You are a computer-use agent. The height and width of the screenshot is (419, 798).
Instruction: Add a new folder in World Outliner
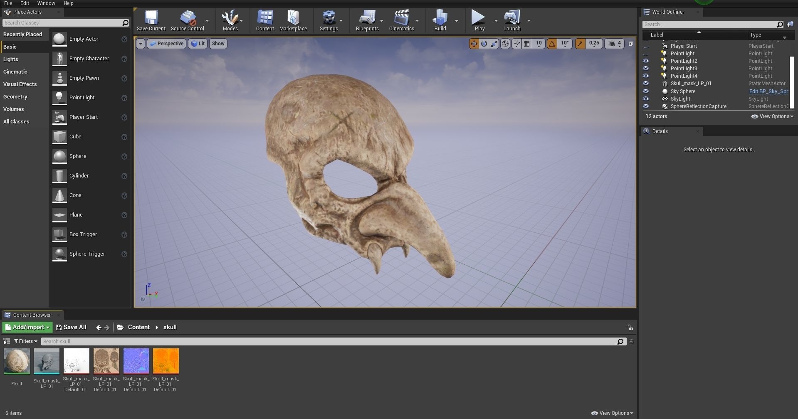pos(790,25)
